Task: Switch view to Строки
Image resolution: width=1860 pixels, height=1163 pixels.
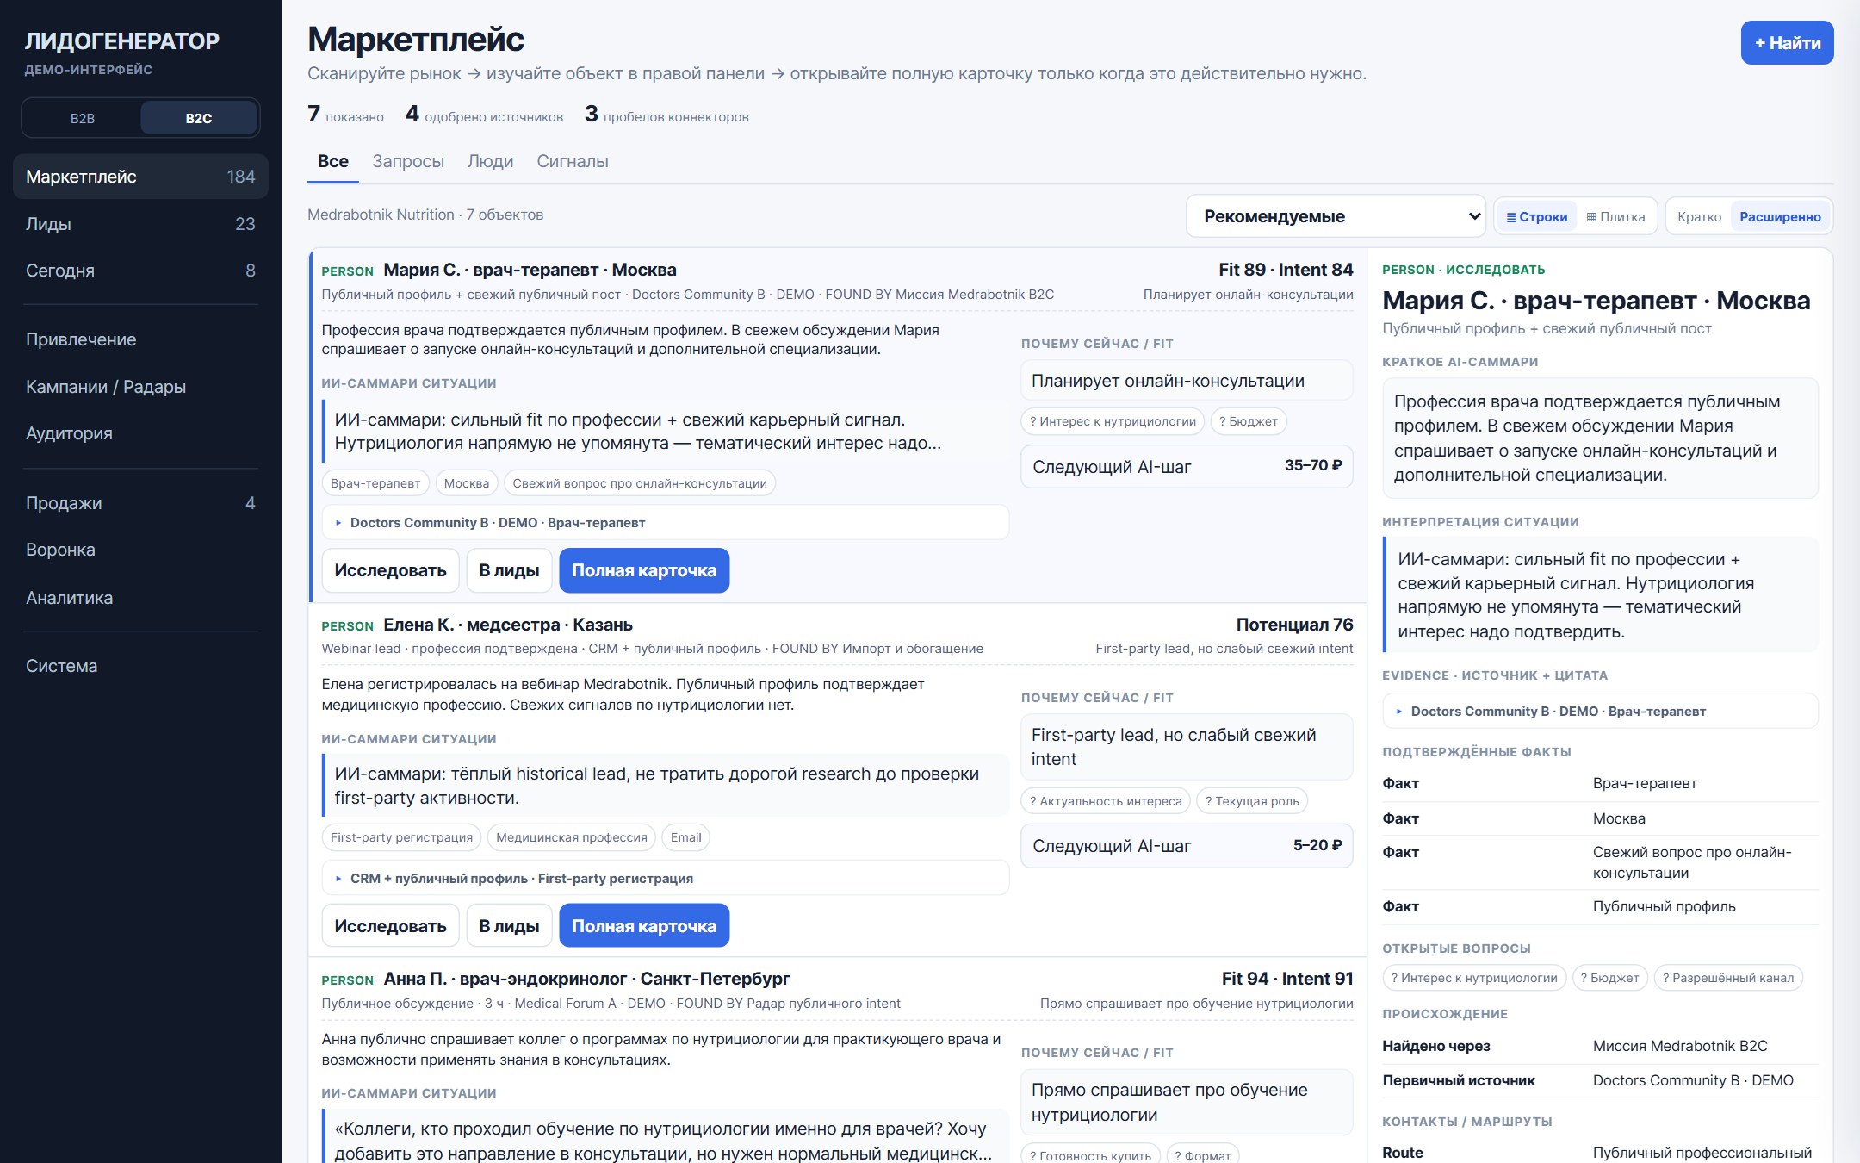Action: [x=1537, y=217]
